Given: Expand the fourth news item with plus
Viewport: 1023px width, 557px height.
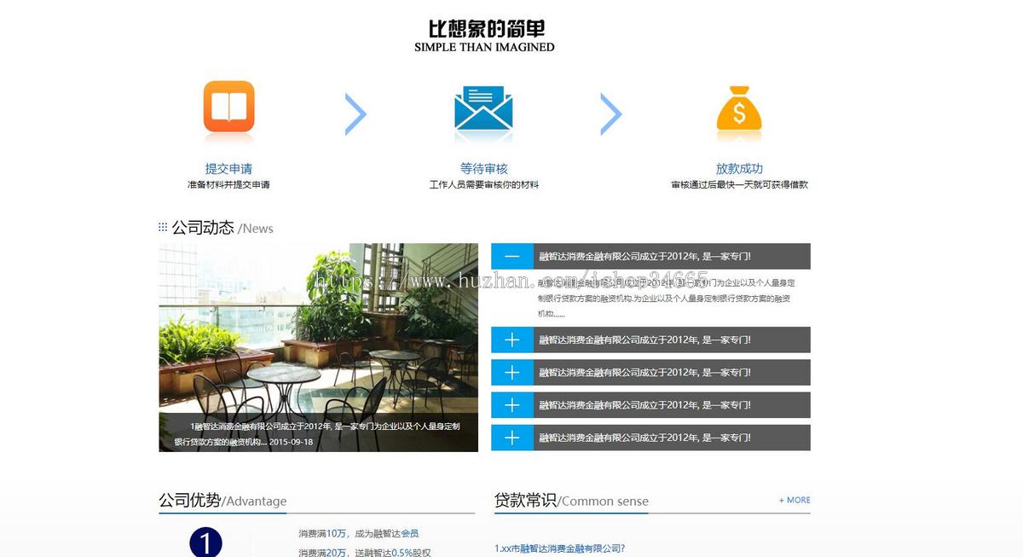Looking at the screenshot, I should point(511,404).
